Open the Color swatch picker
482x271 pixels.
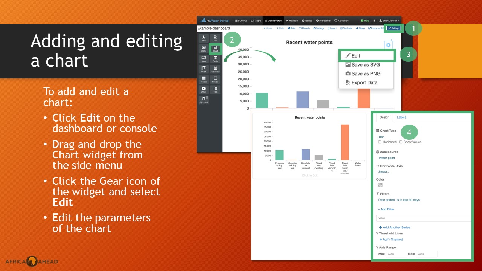[380, 185]
